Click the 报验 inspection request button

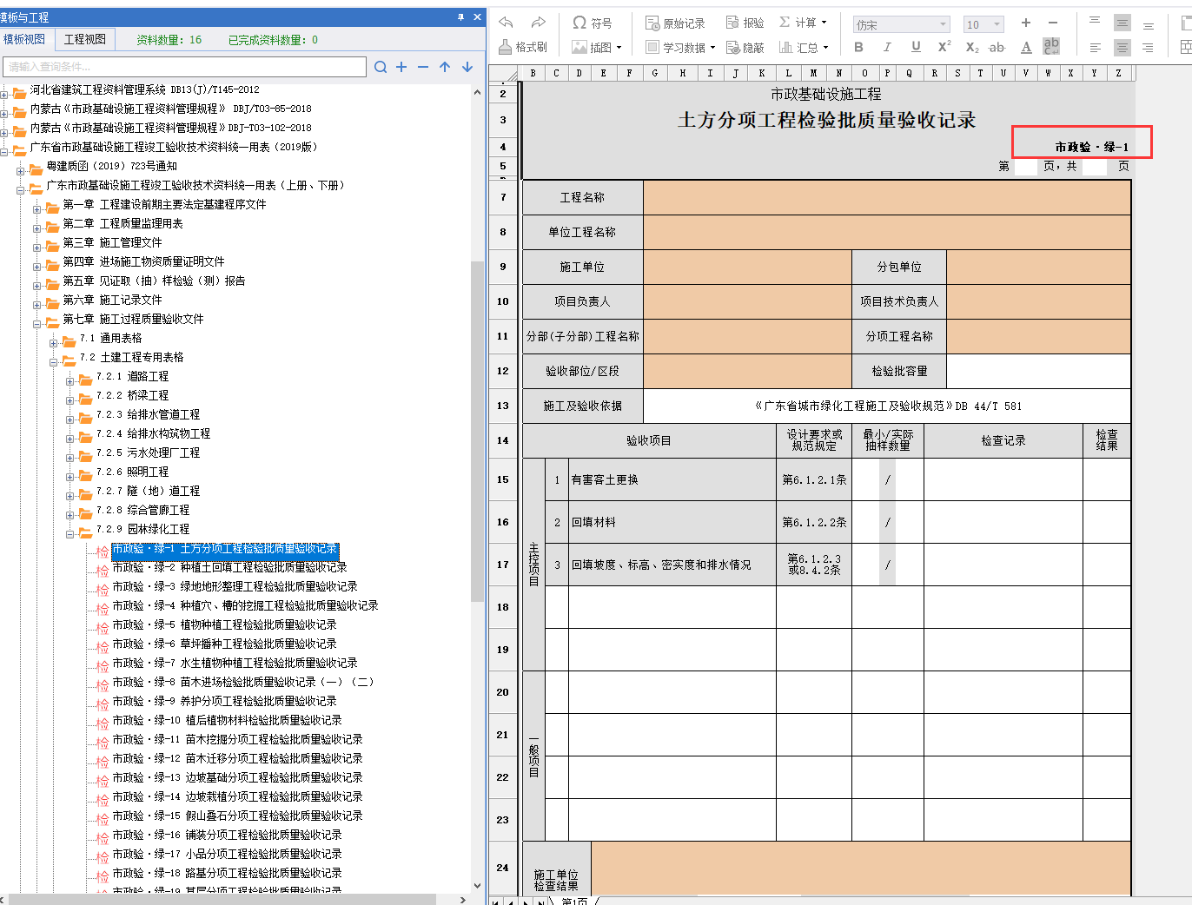[x=745, y=23]
